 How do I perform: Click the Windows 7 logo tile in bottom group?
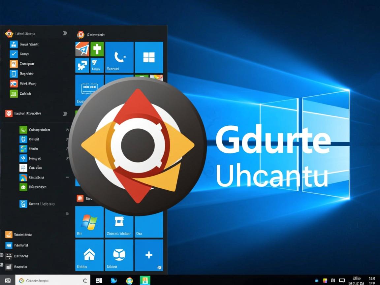[x=89, y=222]
